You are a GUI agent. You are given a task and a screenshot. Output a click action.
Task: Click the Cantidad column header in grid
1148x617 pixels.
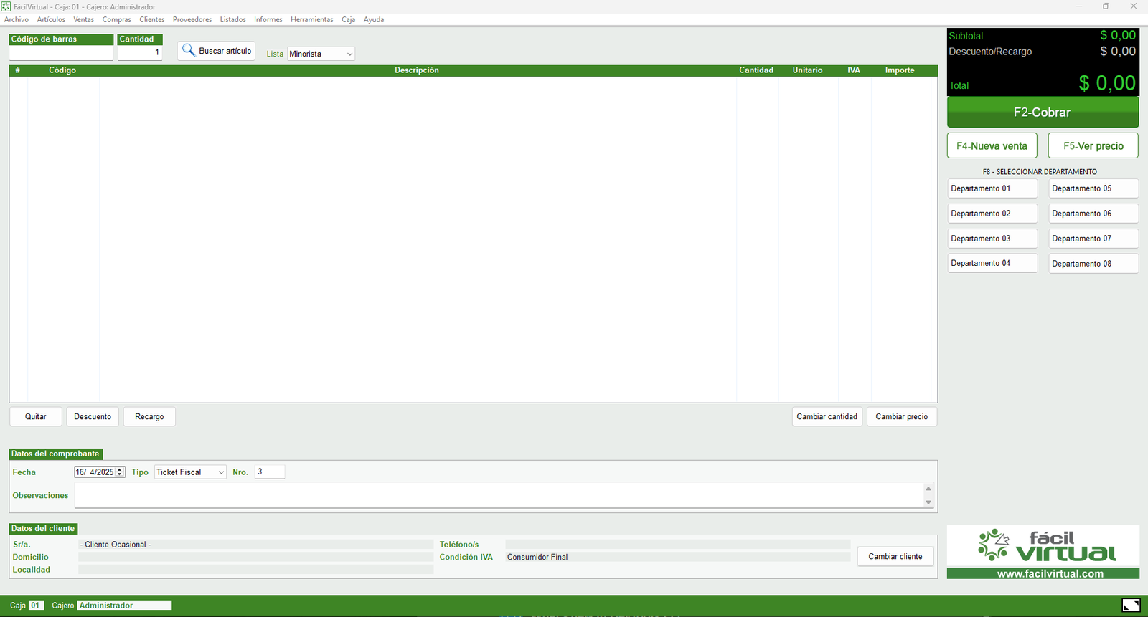click(756, 70)
